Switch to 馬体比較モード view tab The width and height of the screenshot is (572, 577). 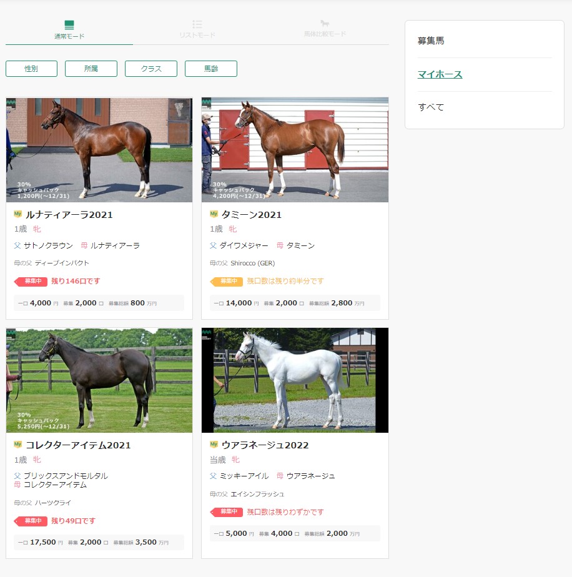[325, 30]
